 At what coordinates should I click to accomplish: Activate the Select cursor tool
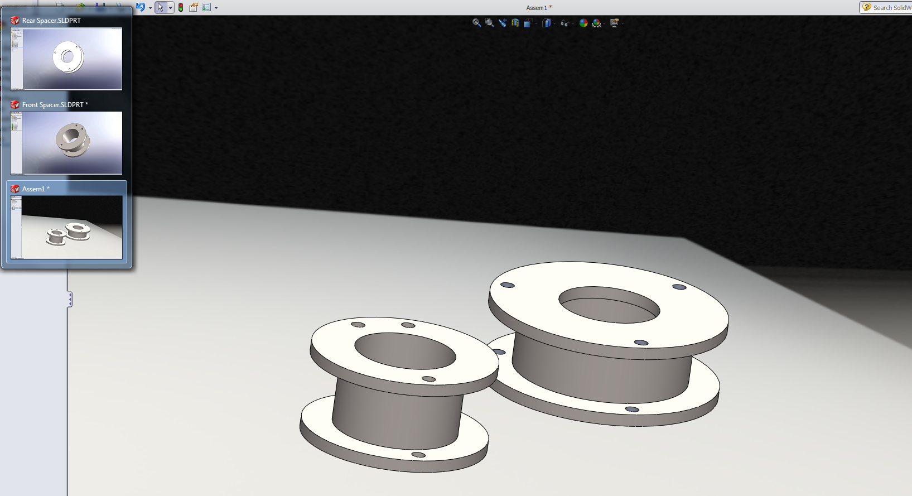pos(161,7)
